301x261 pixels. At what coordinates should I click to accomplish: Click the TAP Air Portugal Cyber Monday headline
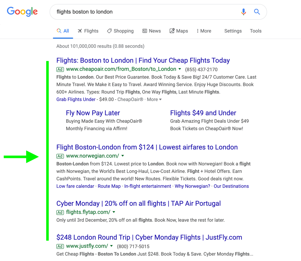click(139, 203)
